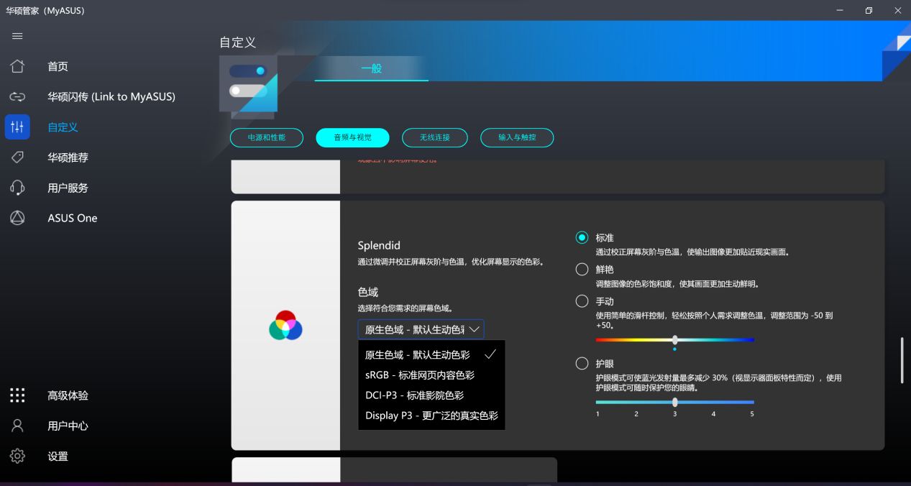The image size is (911, 486).
Task: Show the 音频与视觉 section
Action: [x=352, y=137]
